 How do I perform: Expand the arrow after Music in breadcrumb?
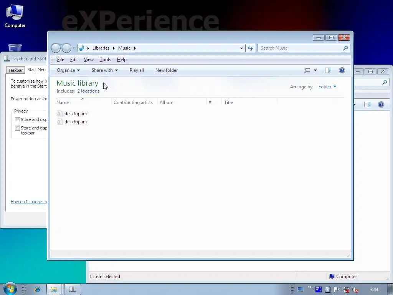(135, 48)
